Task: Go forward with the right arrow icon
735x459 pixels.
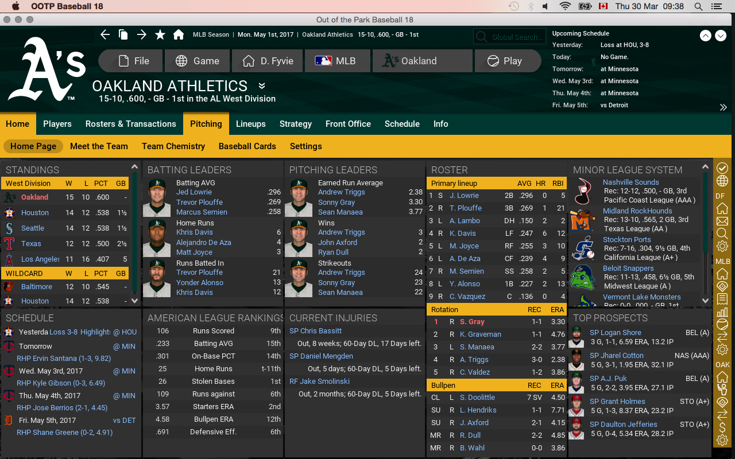Action: click(142, 34)
